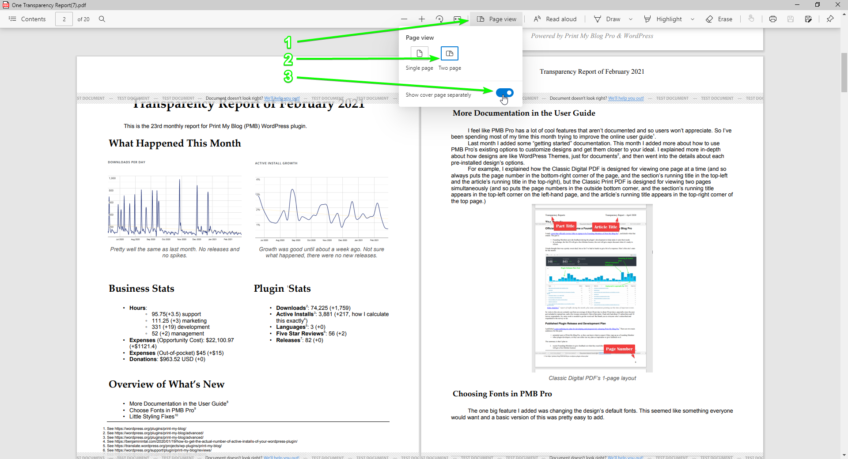
Task: Open the Highlight color dropdown
Action: click(692, 19)
